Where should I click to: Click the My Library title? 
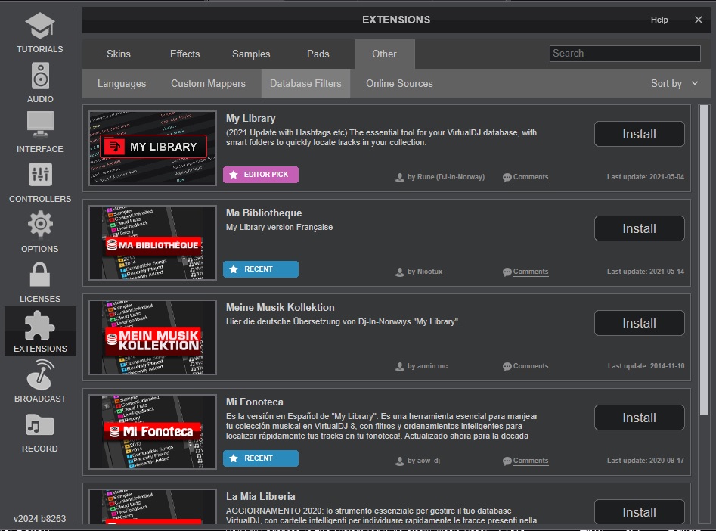point(251,118)
